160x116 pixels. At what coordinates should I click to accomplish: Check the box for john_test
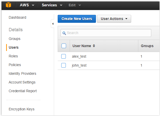pos(64,65)
